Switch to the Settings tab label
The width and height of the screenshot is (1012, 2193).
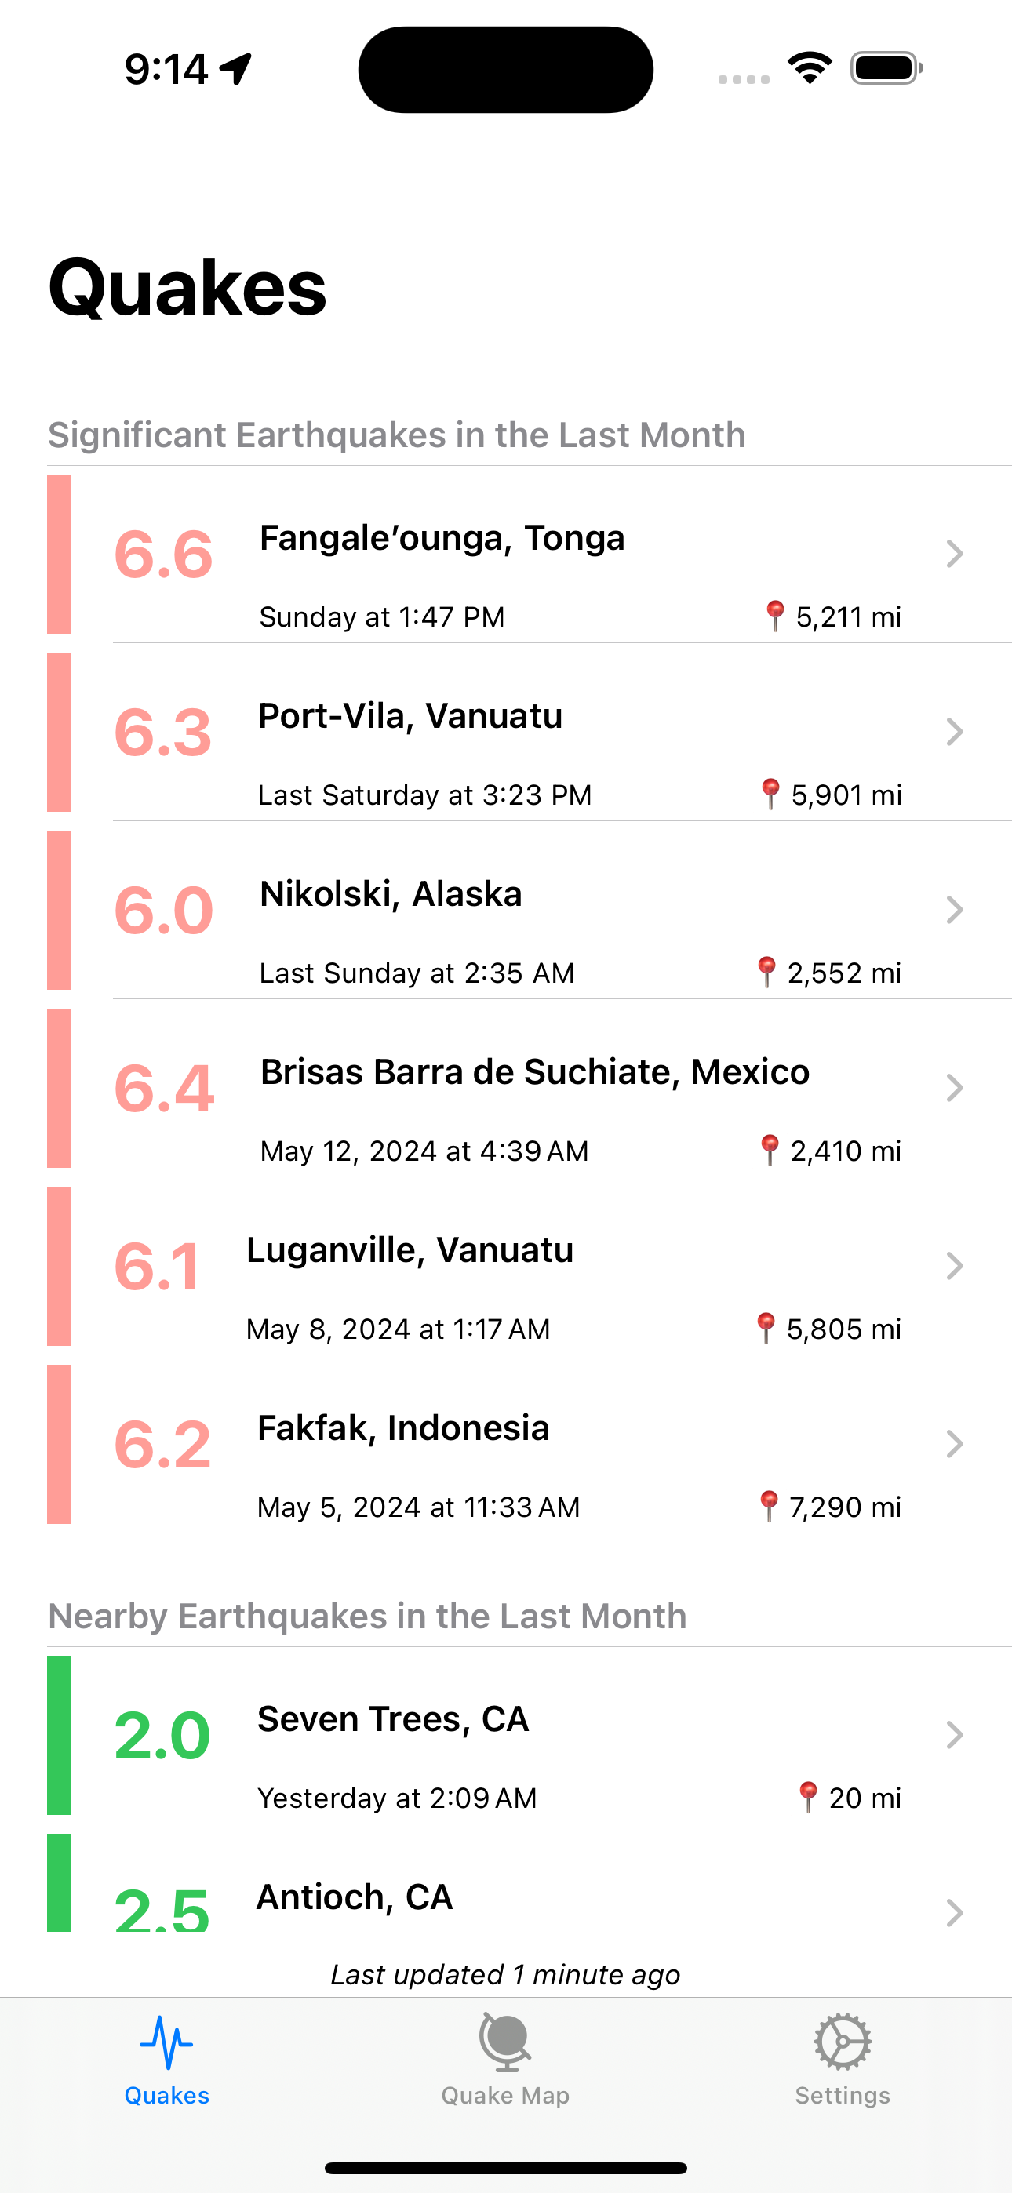(843, 2095)
